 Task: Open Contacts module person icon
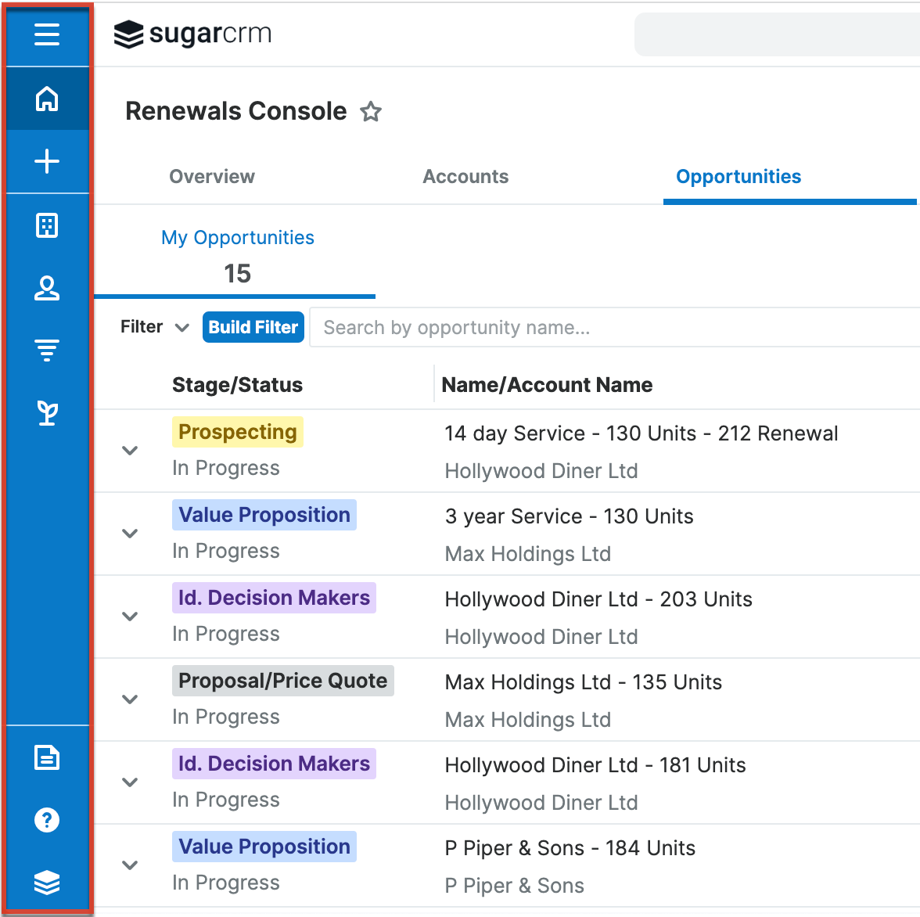click(47, 289)
